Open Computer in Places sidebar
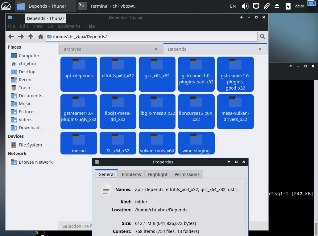The height and width of the screenshot is (236, 318). [29, 56]
